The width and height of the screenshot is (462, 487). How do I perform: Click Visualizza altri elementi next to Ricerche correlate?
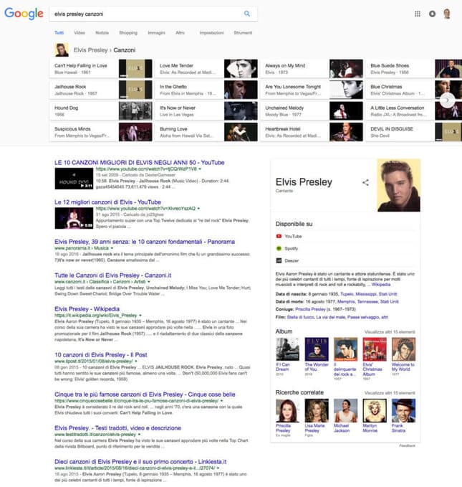tap(390, 393)
